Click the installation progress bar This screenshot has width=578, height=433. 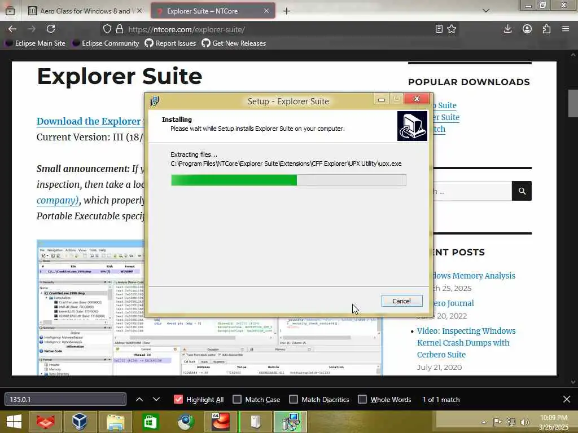[x=288, y=180]
